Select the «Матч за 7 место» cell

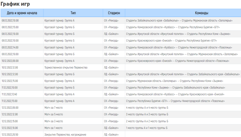[54, 108]
